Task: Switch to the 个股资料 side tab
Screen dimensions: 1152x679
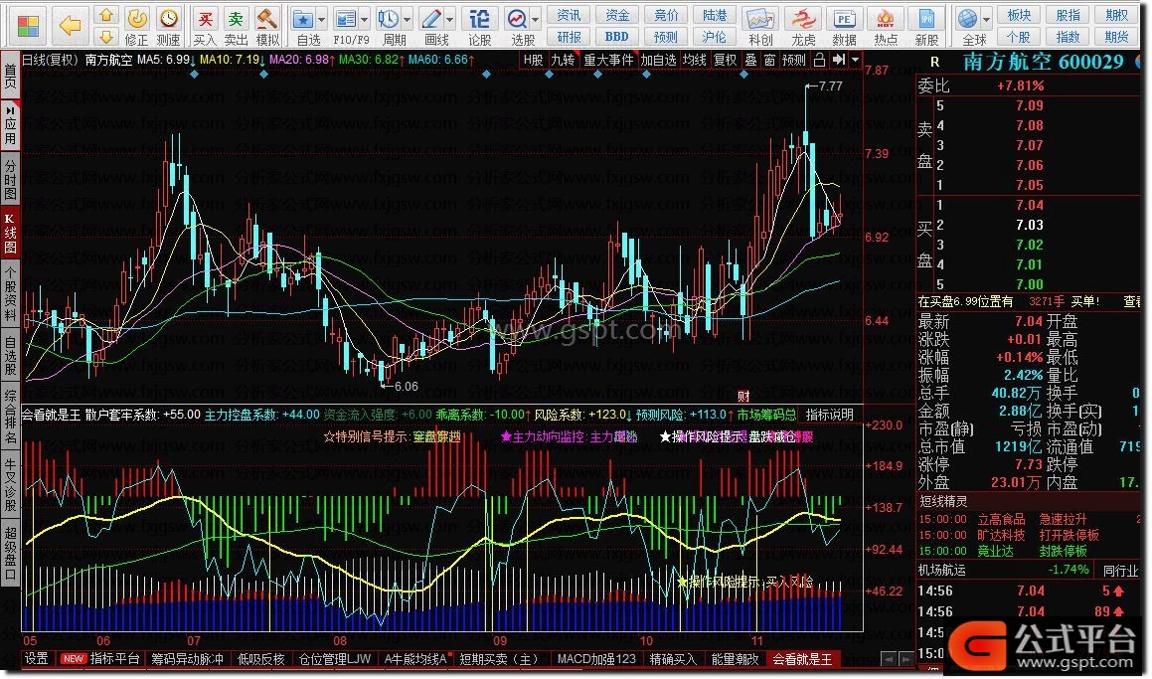Action: click(x=10, y=295)
